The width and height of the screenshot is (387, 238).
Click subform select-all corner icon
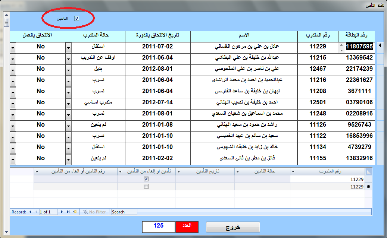(368, 171)
